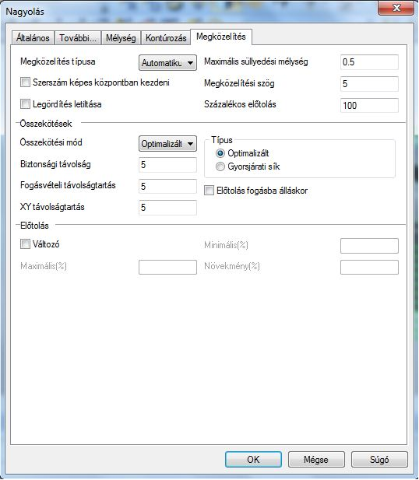Go to the Kontúrozás tab
Viewport: 419px width, 480px height.
166,38
